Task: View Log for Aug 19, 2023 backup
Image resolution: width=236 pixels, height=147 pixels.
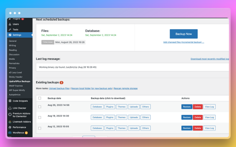Action: click(209, 117)
